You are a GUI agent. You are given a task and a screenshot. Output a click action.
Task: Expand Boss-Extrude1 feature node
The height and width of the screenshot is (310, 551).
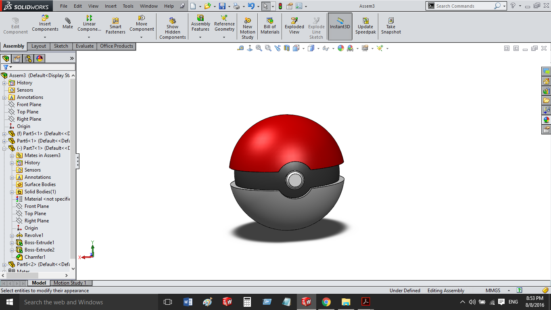(12, 243)
